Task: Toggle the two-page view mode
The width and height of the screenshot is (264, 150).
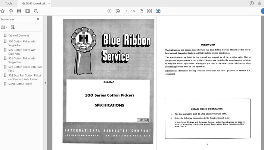Action: tap(158, 11)
